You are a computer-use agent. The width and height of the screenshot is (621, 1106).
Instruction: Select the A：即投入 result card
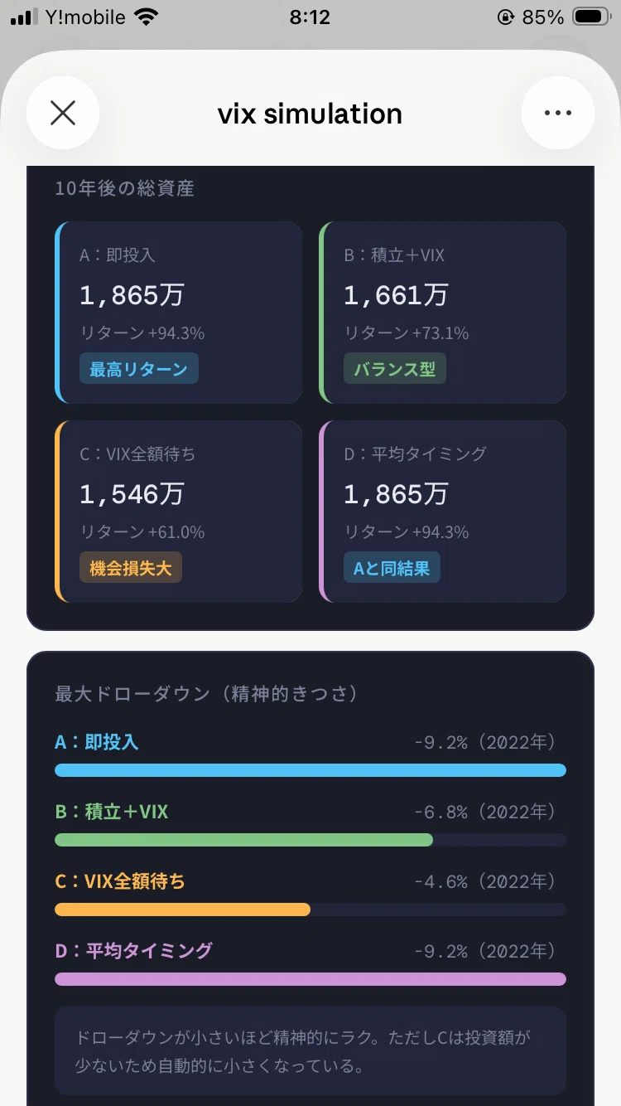[179, 313]
